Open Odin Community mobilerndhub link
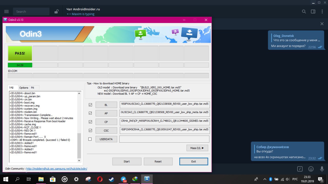The width and height of the screenshot is (328, 184). 57,169
